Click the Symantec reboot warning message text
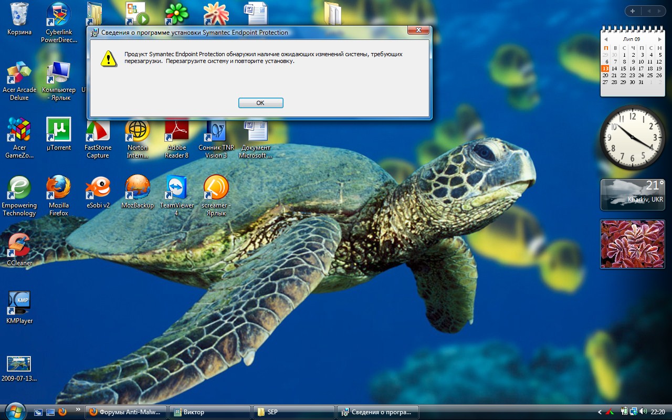This screenshot has height=420, width=672. 264,58
